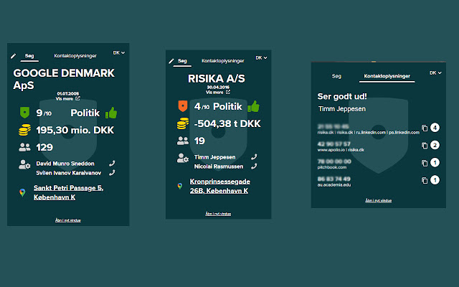The image size is (459, 287).
Task: Click the Ser godt ud! heading
Action: click(342, 96)
